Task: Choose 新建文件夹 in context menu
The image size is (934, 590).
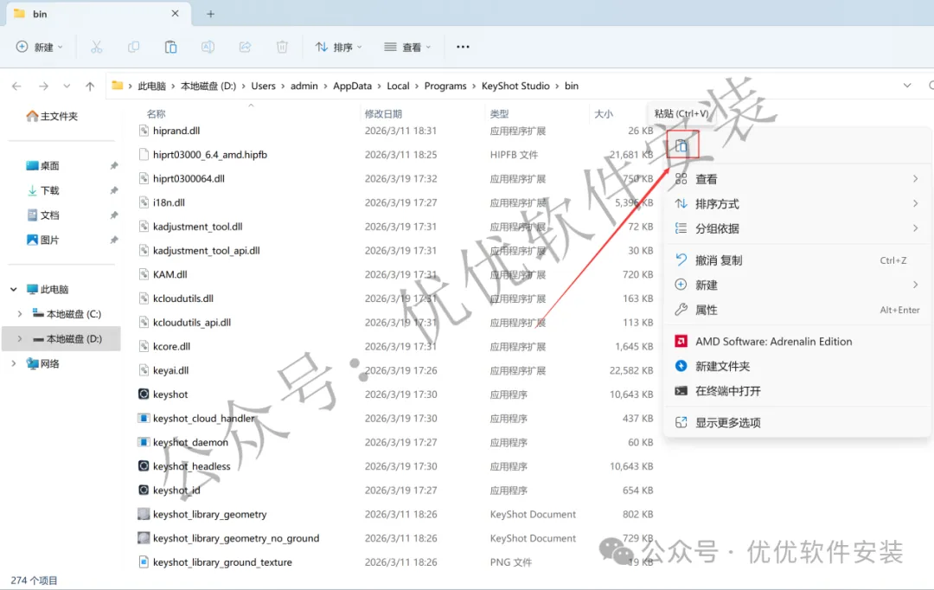Action: 797,366
